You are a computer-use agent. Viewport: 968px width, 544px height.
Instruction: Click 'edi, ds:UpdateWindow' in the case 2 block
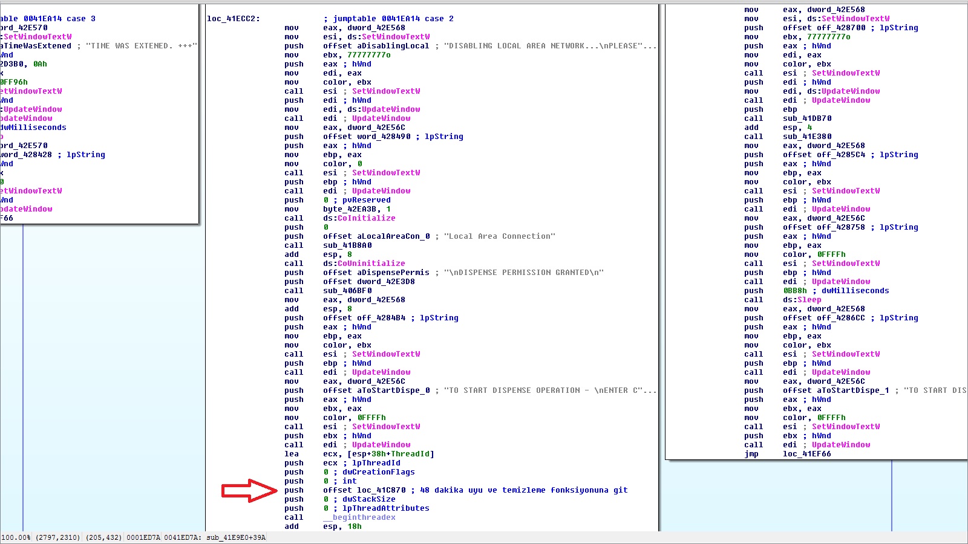click(x=371, y=109)
